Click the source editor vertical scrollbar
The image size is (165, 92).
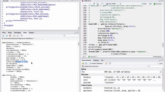coord(163,45)
